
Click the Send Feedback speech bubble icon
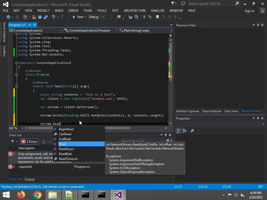(x=183, y=3)
